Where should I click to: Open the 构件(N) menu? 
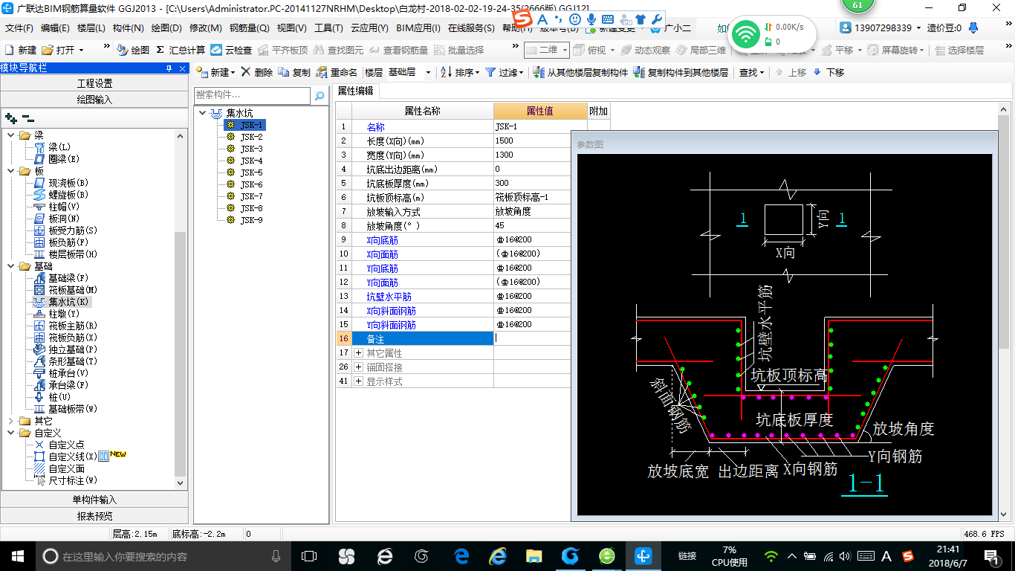pyautogui.click(x=128, y=28)
